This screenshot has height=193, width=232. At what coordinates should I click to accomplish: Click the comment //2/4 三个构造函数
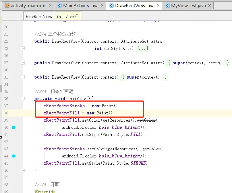55,34
